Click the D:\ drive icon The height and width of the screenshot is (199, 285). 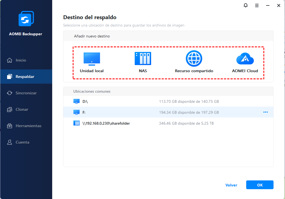pos(76,101)
